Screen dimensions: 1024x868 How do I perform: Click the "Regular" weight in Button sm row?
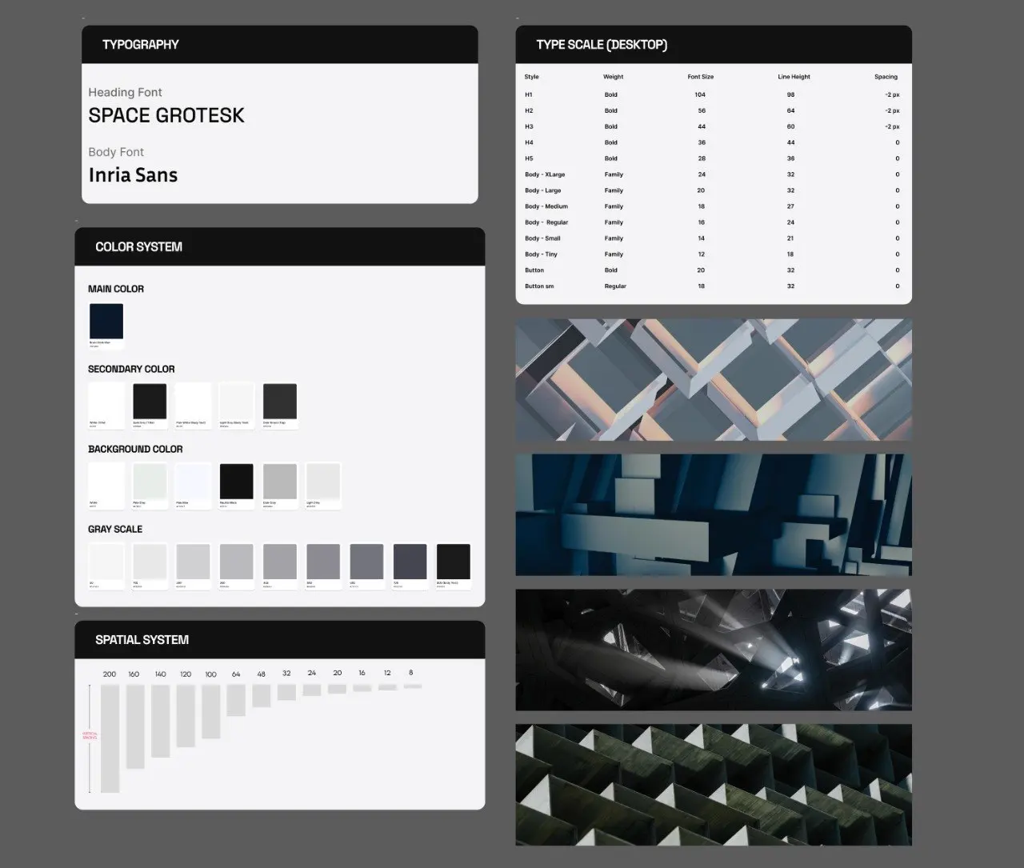point(615,286)
